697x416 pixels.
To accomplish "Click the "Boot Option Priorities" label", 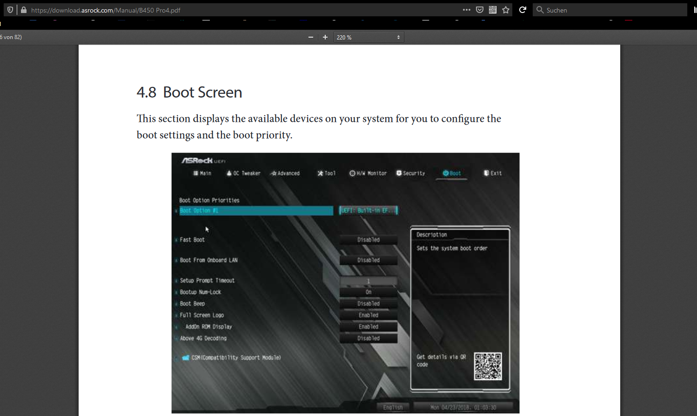I will click(x=209, y=200).
